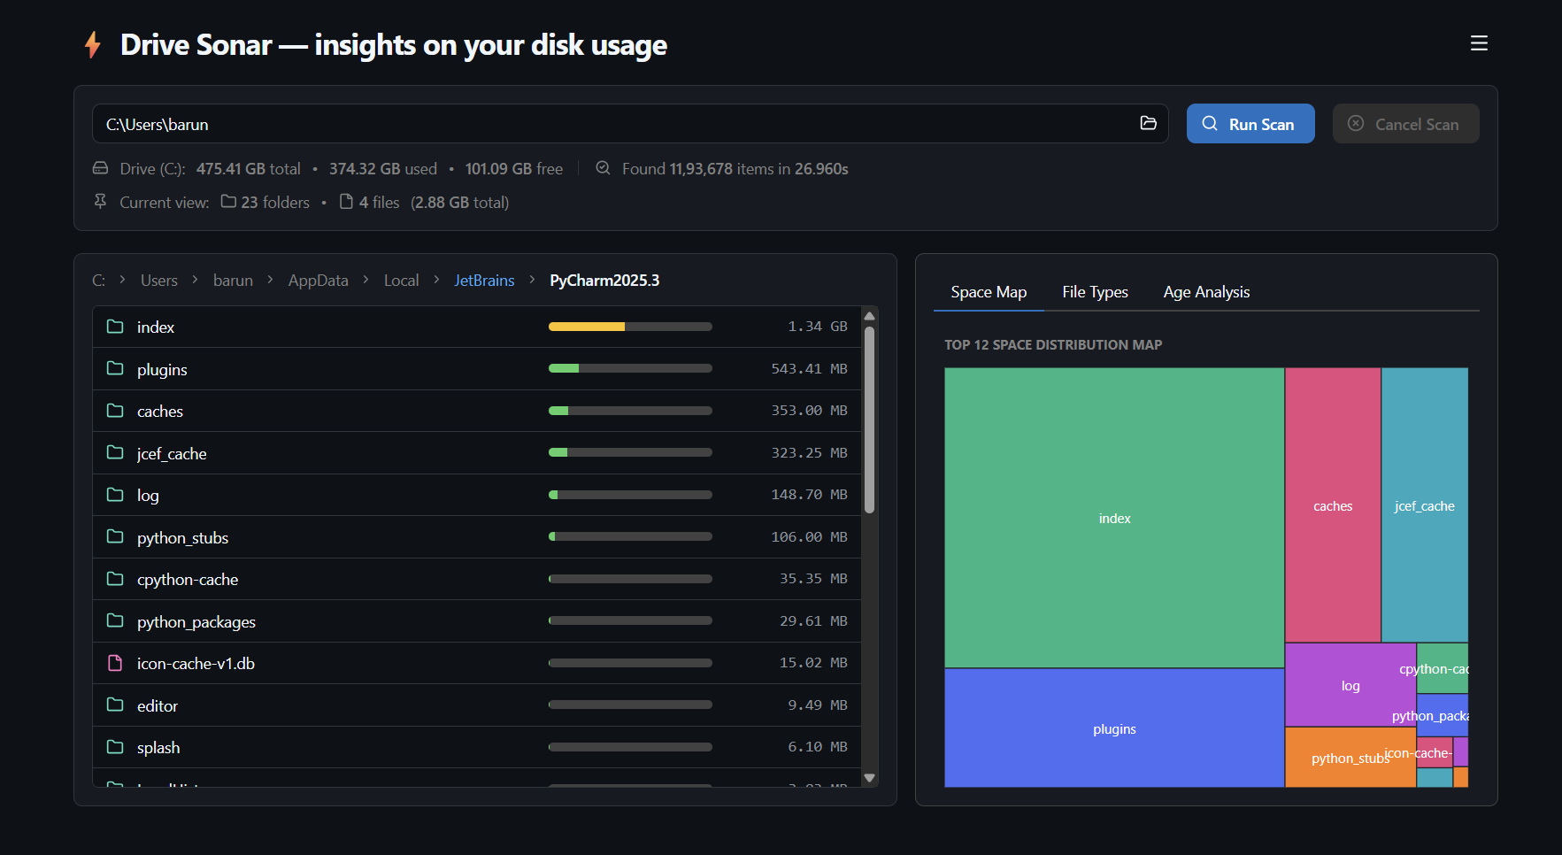This screenshot has height=855, width=1562.
Task: Select the orange python_stubs block in treemap
Action: coord(1350,758)
